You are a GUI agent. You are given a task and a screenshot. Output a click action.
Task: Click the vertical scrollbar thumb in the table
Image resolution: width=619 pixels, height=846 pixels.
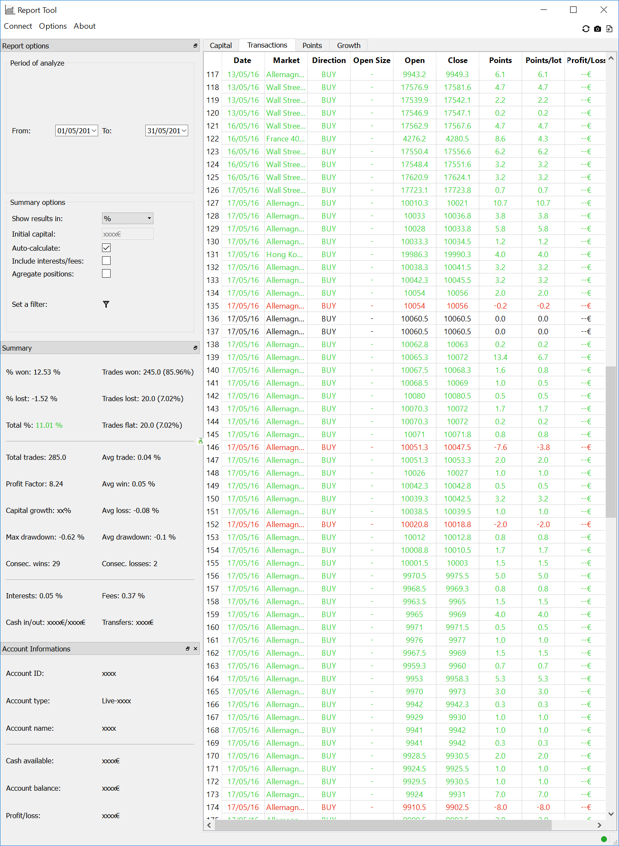point(611,442)
